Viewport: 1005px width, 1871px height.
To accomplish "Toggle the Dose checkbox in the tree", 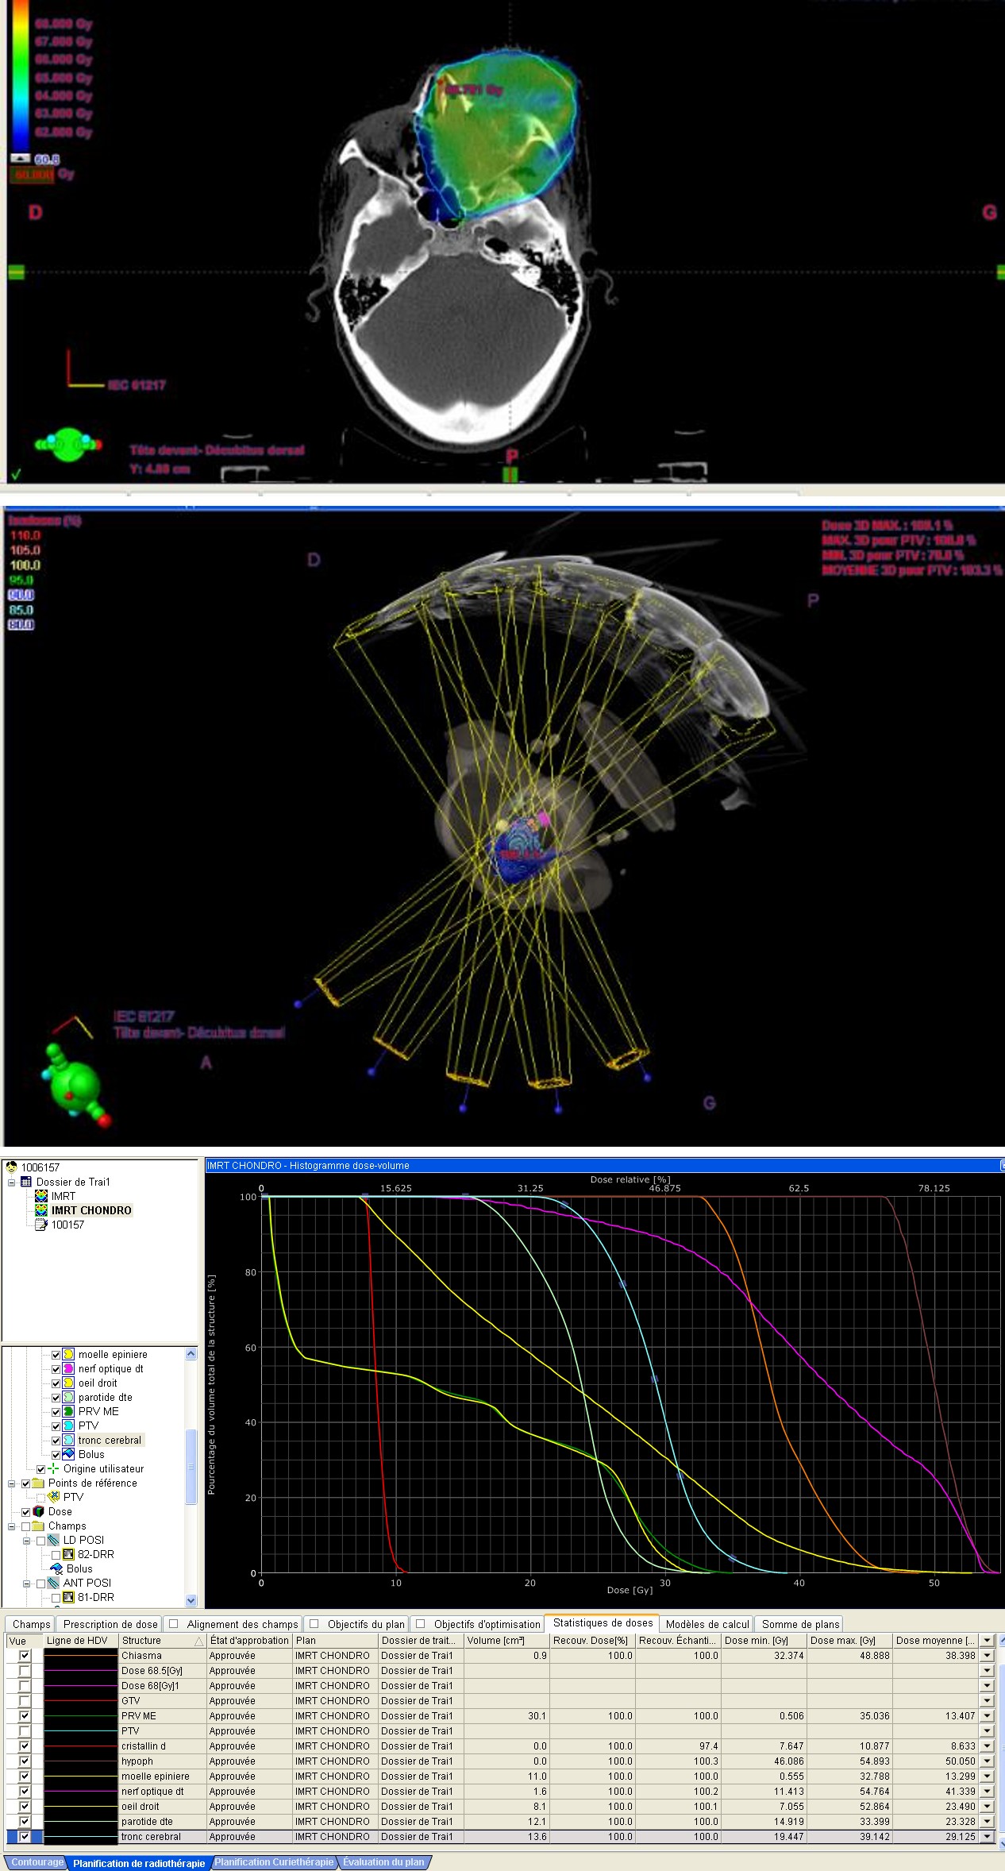I will [26, 1511].
